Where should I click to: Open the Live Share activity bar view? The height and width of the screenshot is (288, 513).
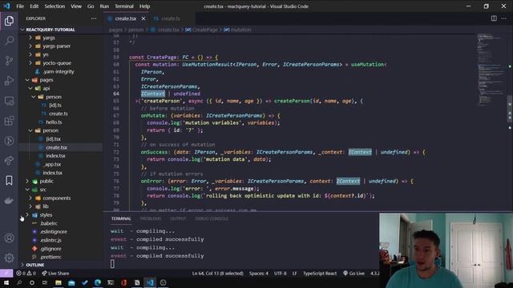coord(9,160)
